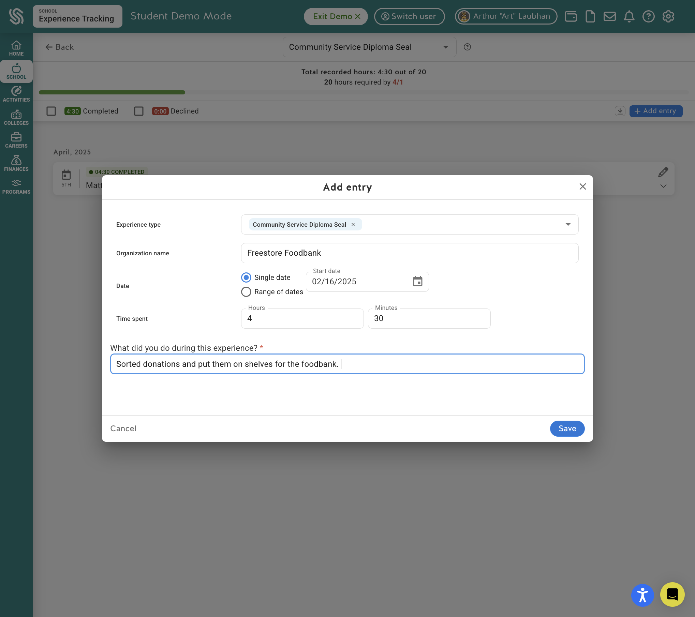This screenshot has height=617, width=695.
Task: Open the Community Service Diploma Seal page dropdown
Action: tap(369, 47)
